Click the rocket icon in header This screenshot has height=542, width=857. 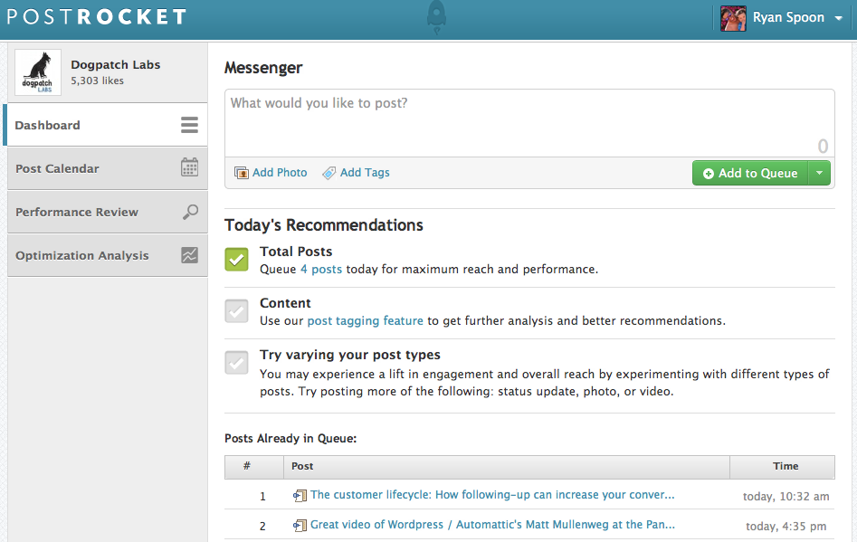(434, 18)
